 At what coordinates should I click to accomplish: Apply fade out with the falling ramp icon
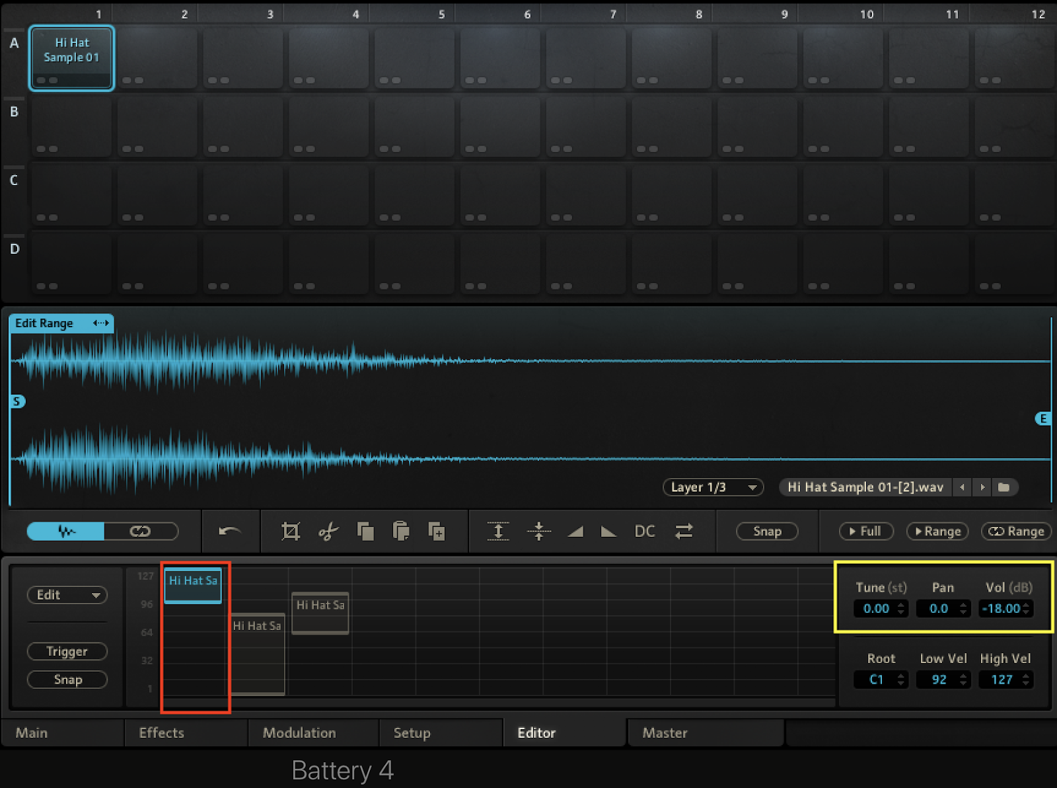(608, 531)
